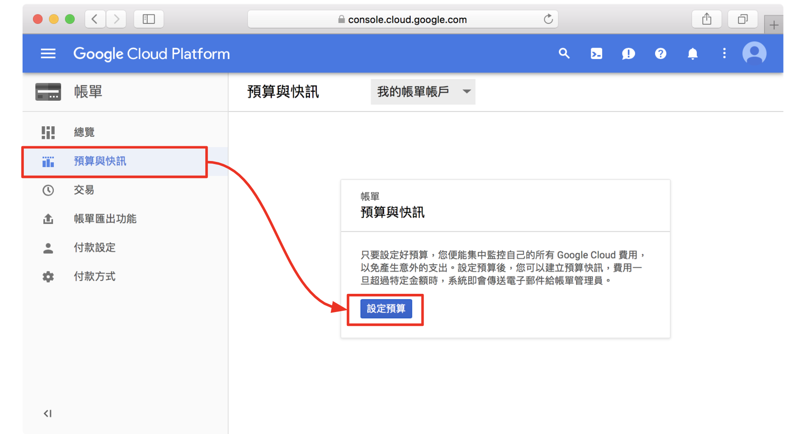Open the Safari share button

coord(707,19)
